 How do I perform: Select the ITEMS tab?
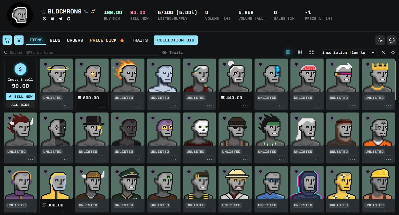coord(36,40)
